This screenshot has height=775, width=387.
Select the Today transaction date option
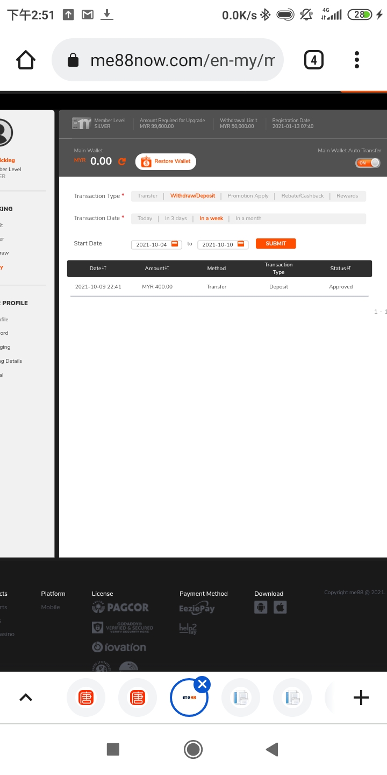click(x=145, y=219)
